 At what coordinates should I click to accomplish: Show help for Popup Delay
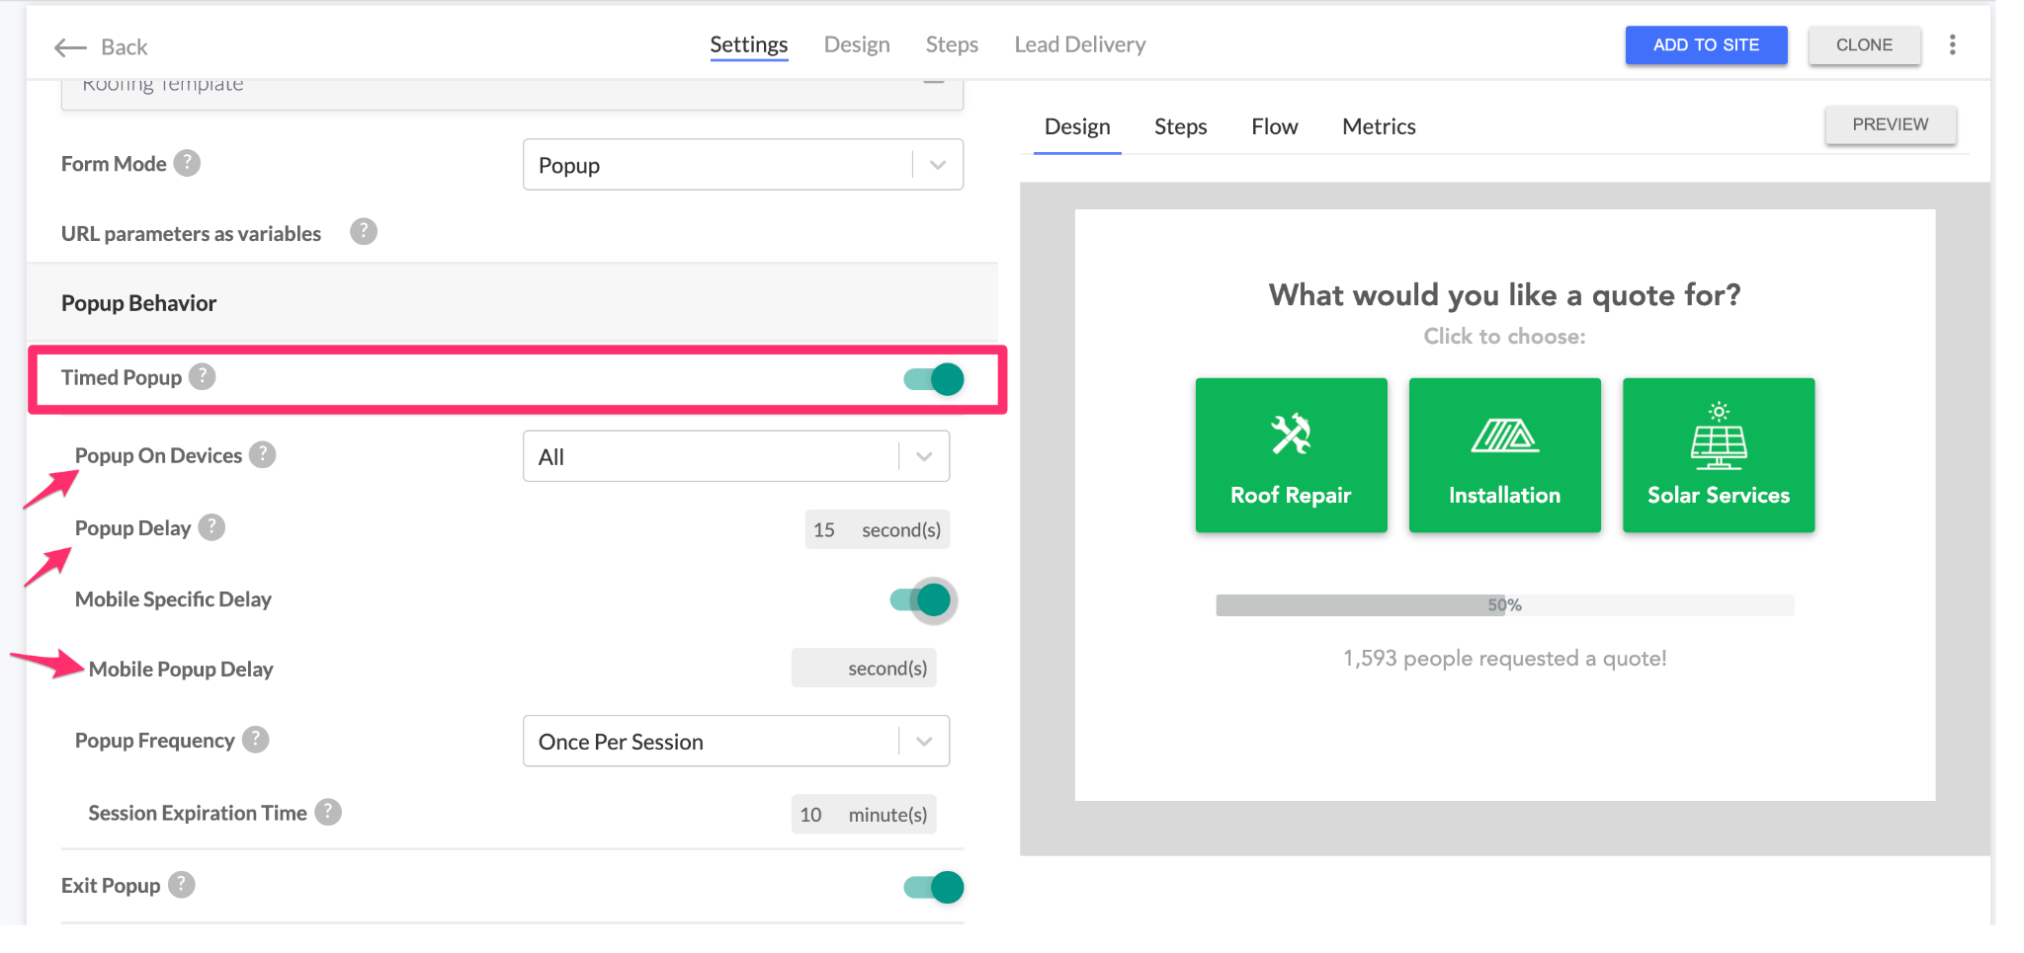tap(211, 528)
